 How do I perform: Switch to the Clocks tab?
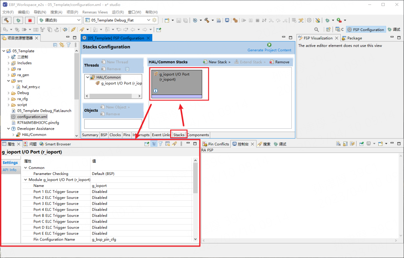tap(115, 135)
